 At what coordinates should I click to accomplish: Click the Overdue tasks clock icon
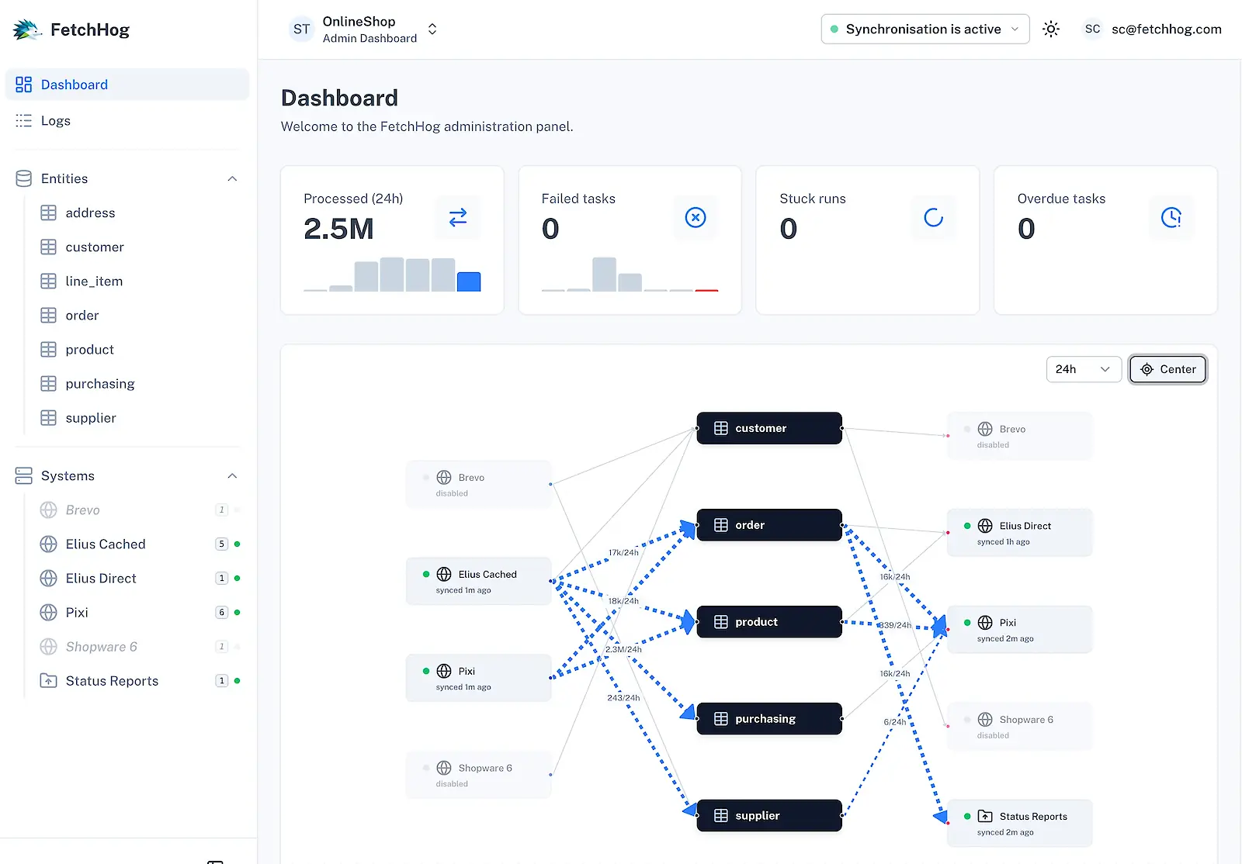pos(1171,217)
